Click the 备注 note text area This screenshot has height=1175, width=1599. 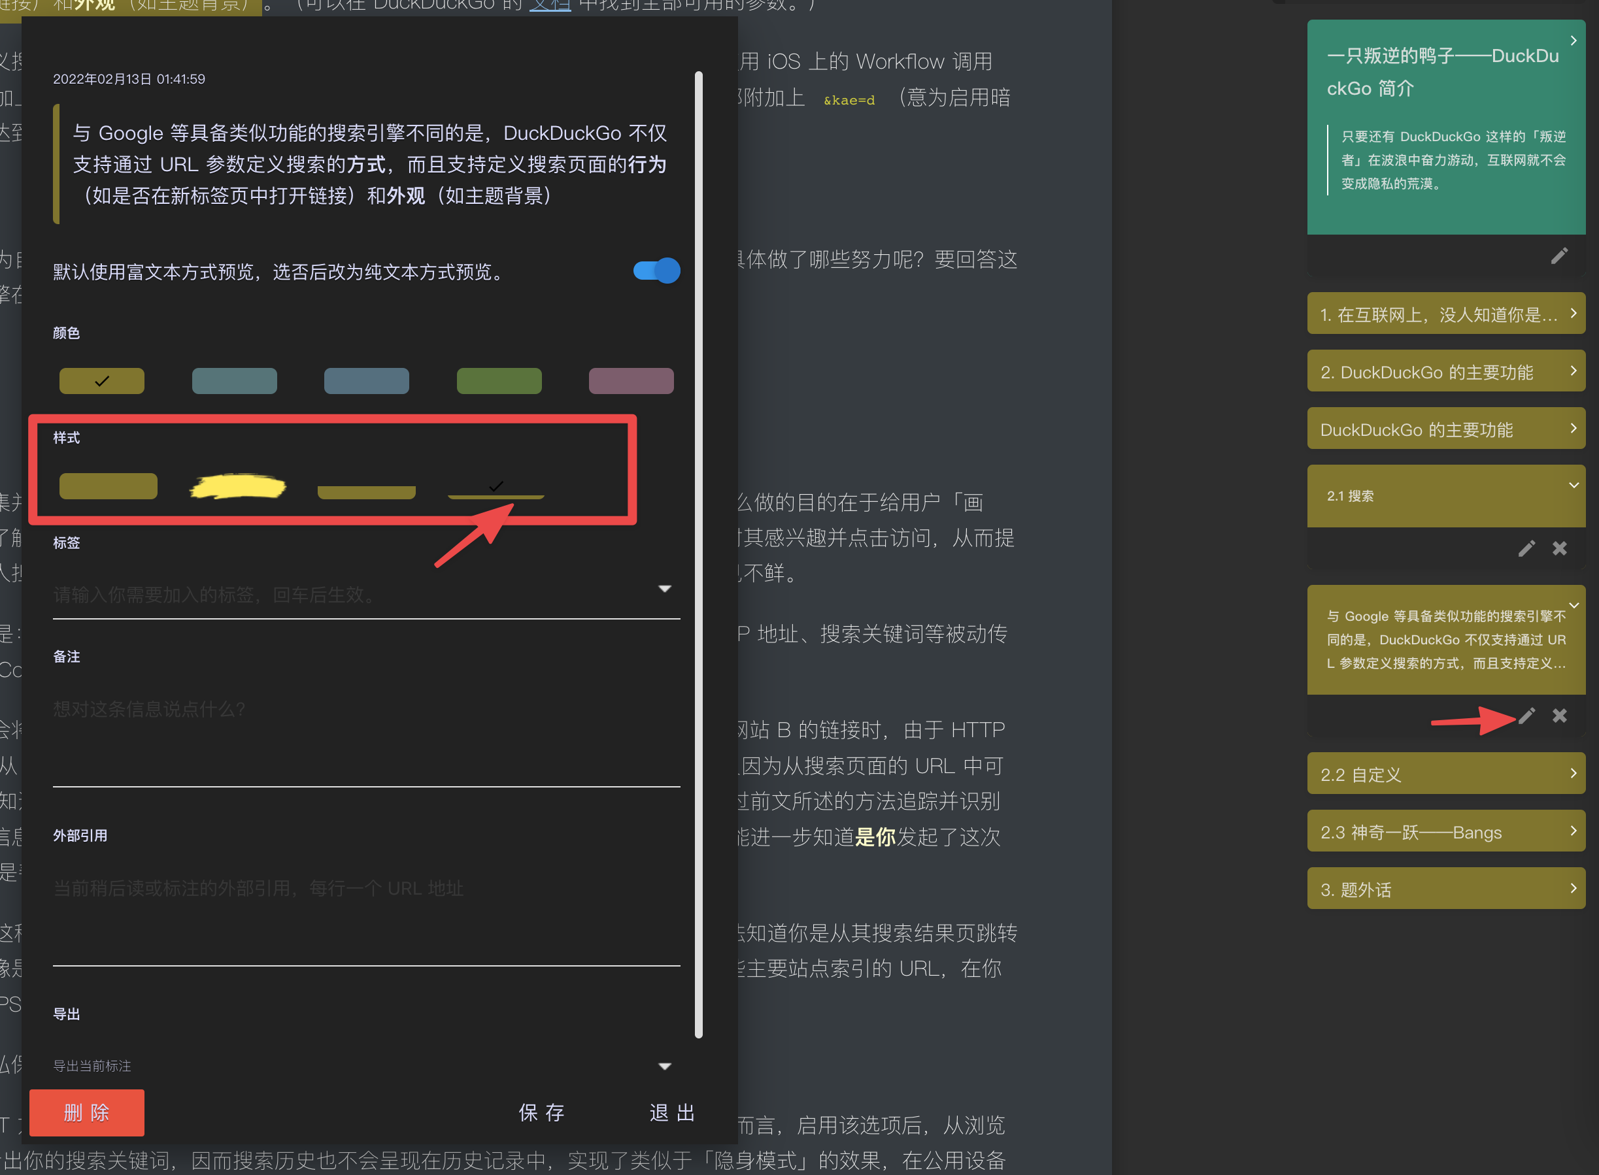pyautogui.click(x=366, y=736)
